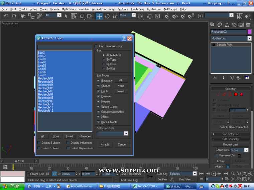Viewport: 254px width, 190px height.
Task: Open the Modifier List dropdown
Action: coord(249,38)
